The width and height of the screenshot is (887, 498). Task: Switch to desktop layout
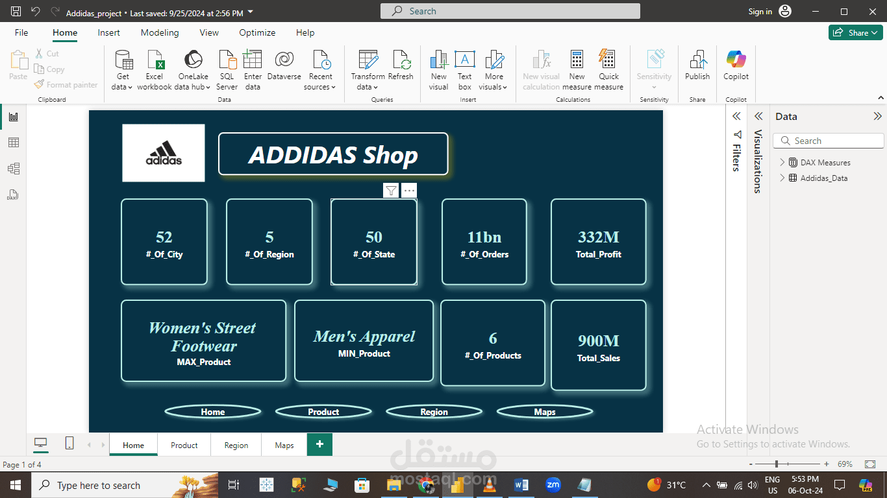coord(41,443)
